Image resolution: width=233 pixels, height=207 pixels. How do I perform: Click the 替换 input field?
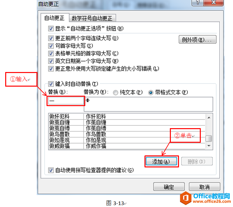pos(66,101)
